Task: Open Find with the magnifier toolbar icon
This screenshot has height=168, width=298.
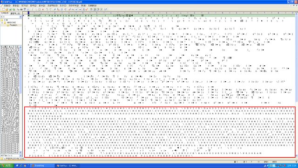Action: point(55,9)
